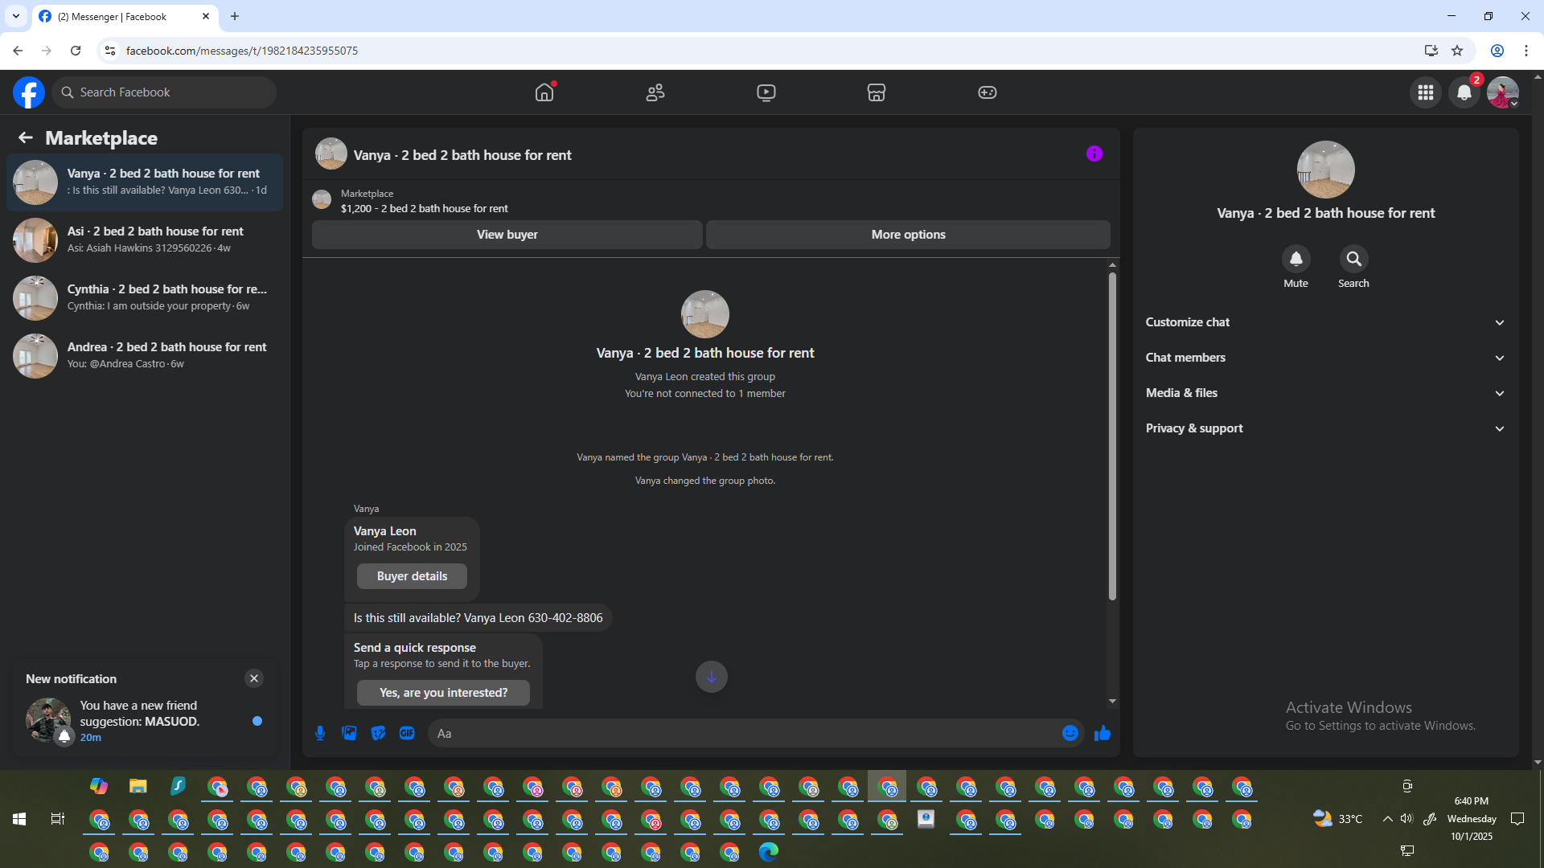Expand the Privacy & support section
The width and height of the screenshot is (1544, 868).
pyautogui.click(x=1325, y=428)
